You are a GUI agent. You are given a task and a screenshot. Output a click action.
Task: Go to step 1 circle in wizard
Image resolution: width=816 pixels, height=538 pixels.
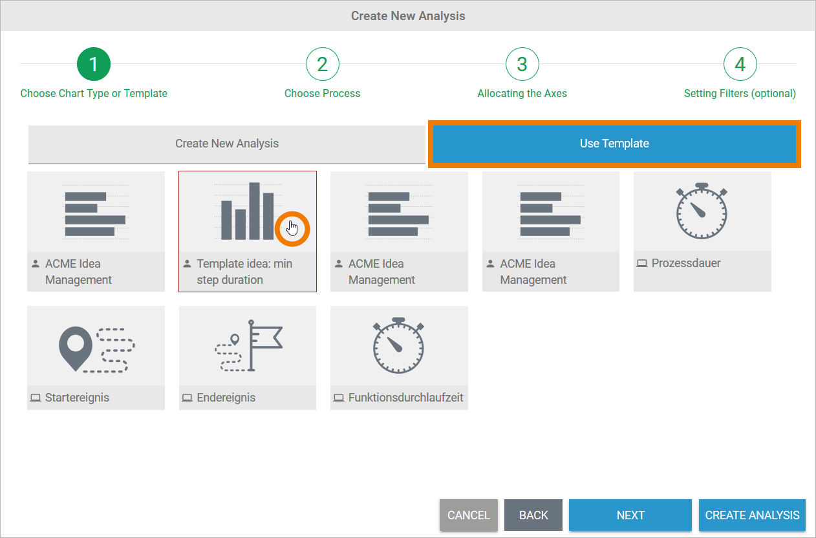(94, 64)
